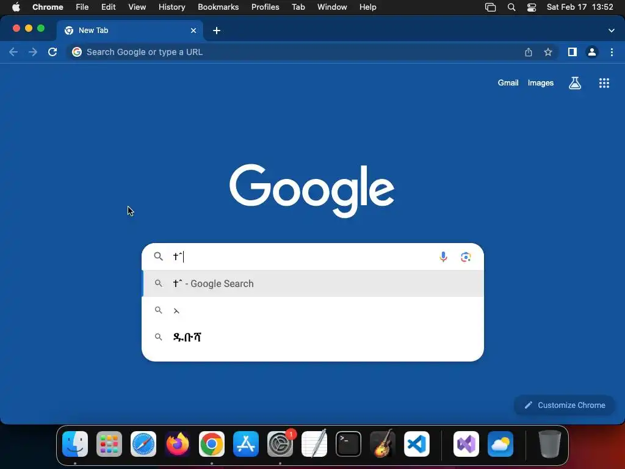Open the Gmail link
The image size is (625, 469).
coord(508,83)
